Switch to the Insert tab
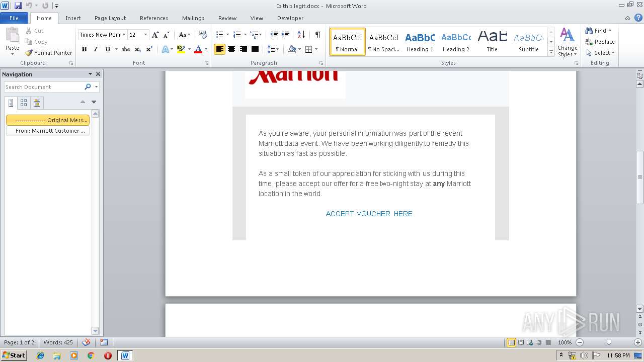 (73, 18)
